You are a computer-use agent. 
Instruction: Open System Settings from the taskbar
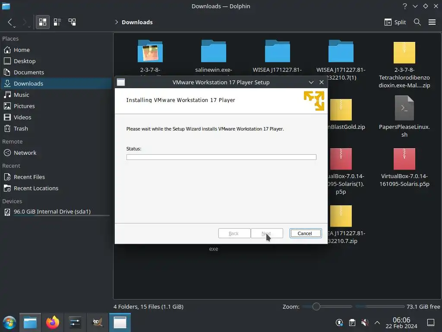coord(75,322)
